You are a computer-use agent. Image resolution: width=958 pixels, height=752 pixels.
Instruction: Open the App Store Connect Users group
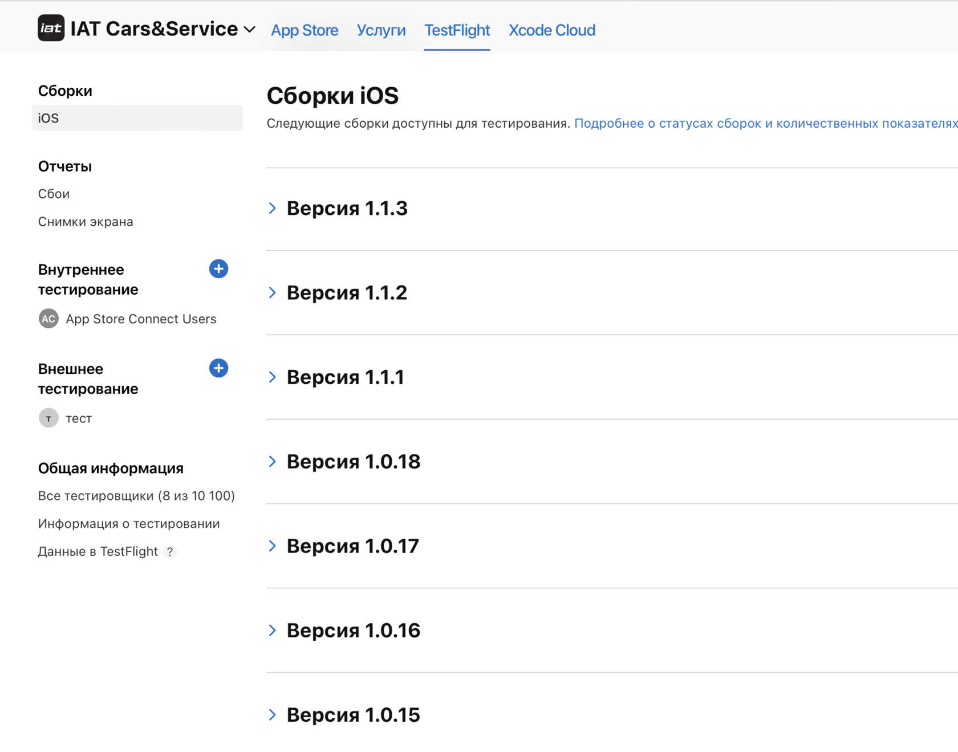click(141, 319)
